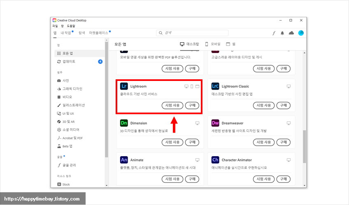
Task: Click Lightroom desktop platform icon
Action: pos(186,86)
